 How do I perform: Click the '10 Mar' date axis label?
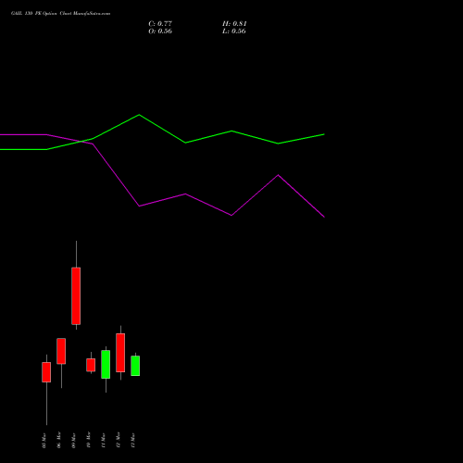pyautogui.click(x=89, y=441)
